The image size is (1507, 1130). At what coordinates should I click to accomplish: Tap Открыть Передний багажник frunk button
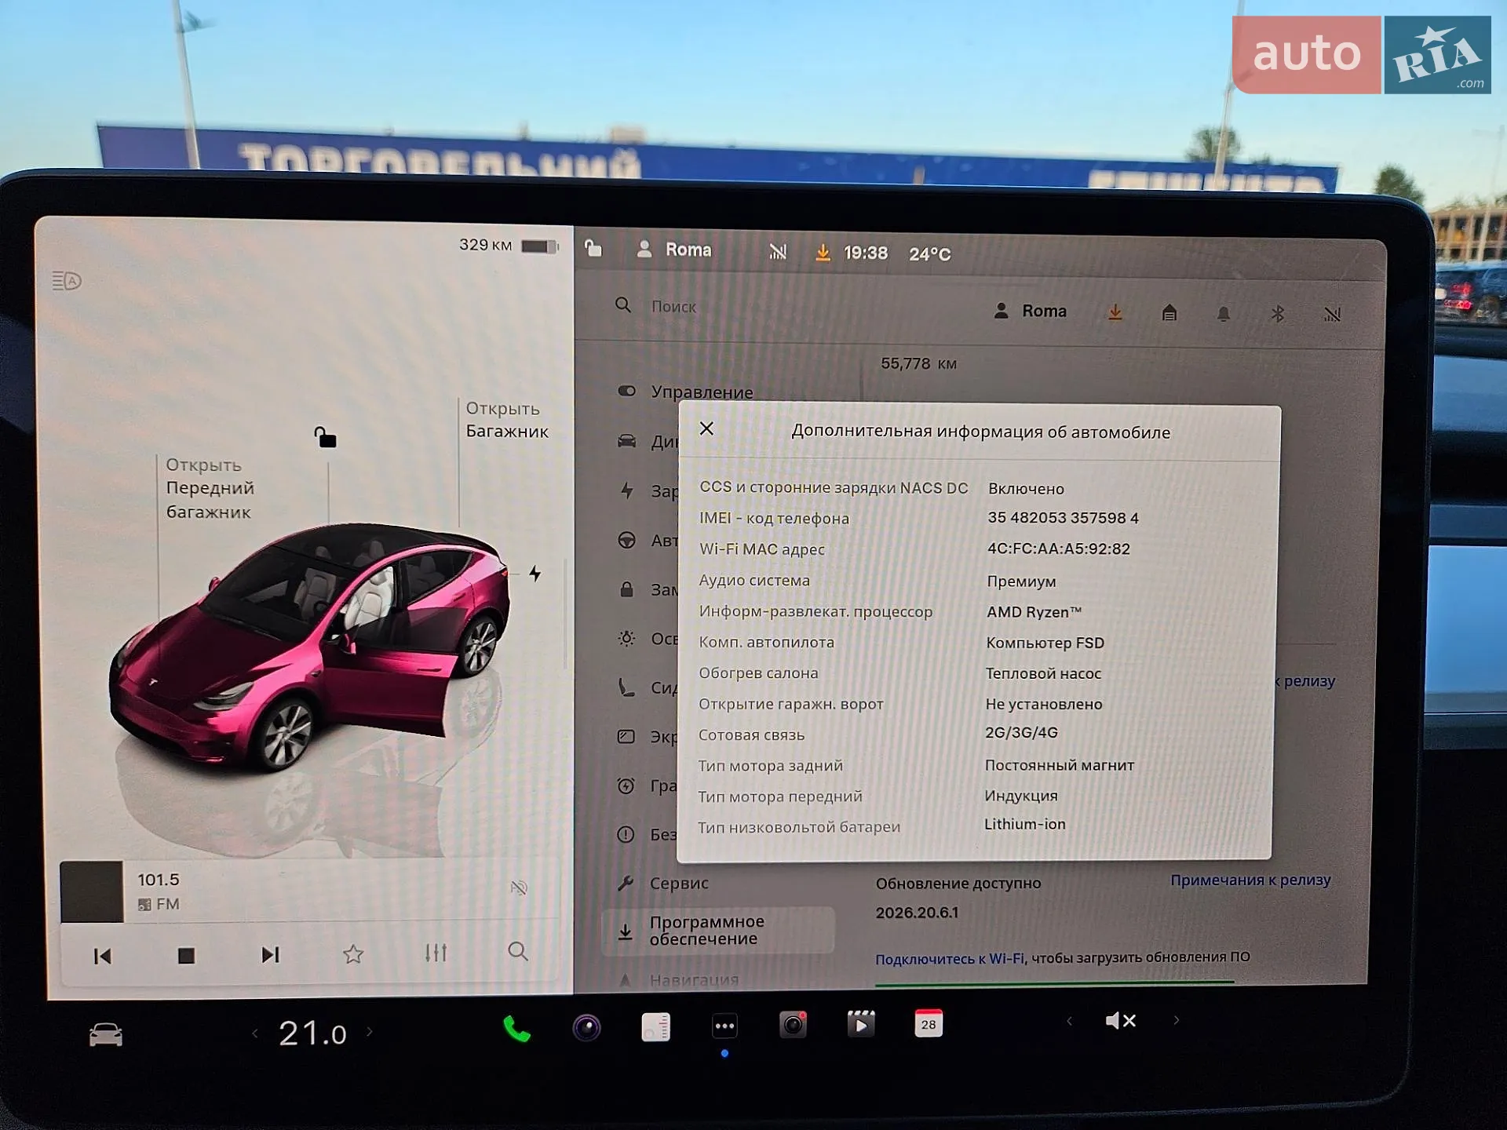click(210, 488)
